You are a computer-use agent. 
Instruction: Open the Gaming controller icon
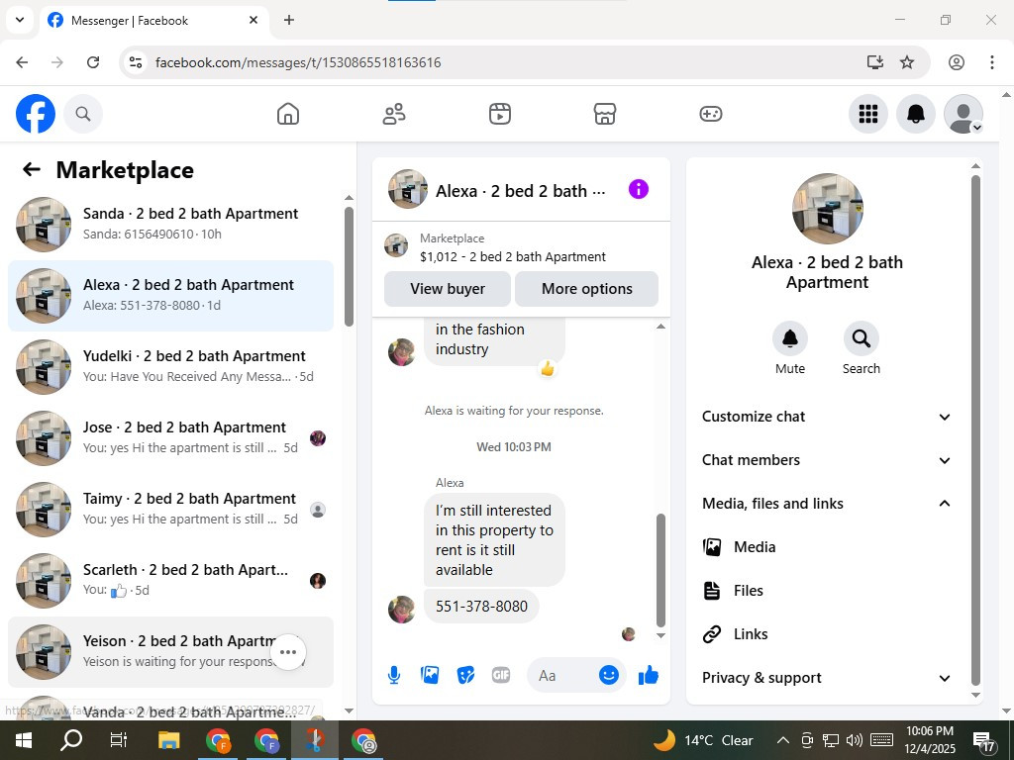coord(711,114)
